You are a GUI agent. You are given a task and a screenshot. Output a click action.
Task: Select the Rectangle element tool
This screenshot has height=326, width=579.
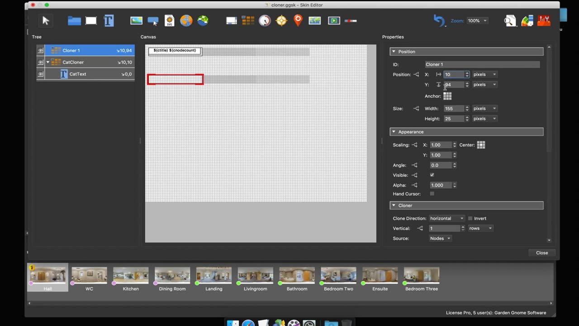coord(91,20)
